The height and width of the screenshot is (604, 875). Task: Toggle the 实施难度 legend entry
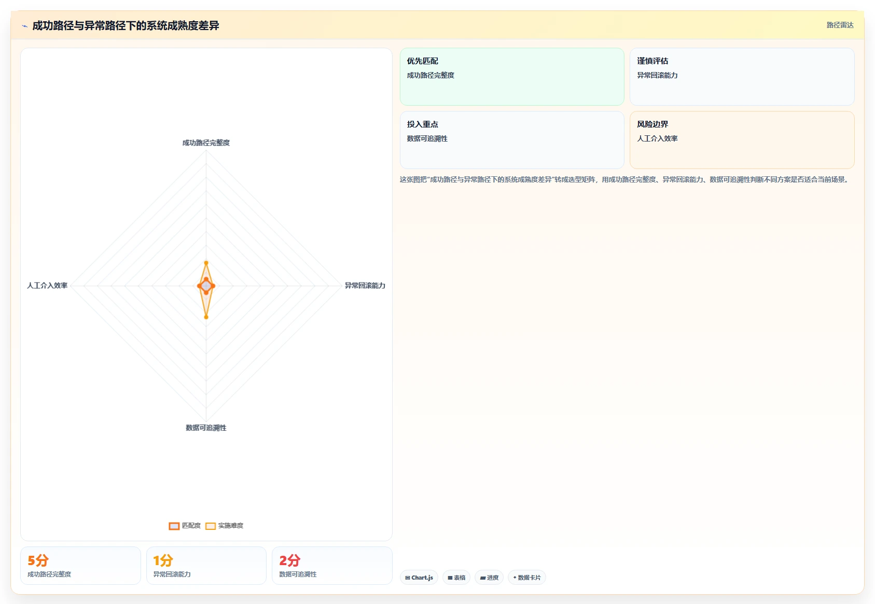click(224, 526)
